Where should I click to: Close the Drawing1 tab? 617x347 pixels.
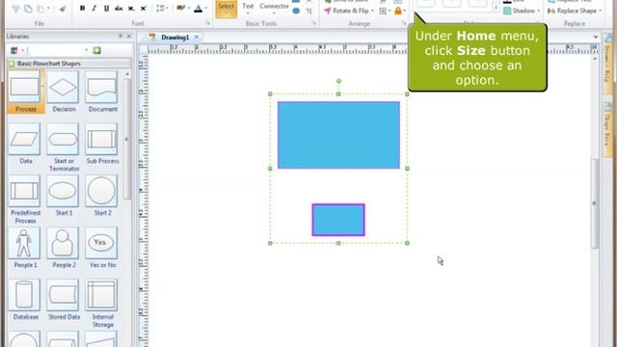point(197,37)
